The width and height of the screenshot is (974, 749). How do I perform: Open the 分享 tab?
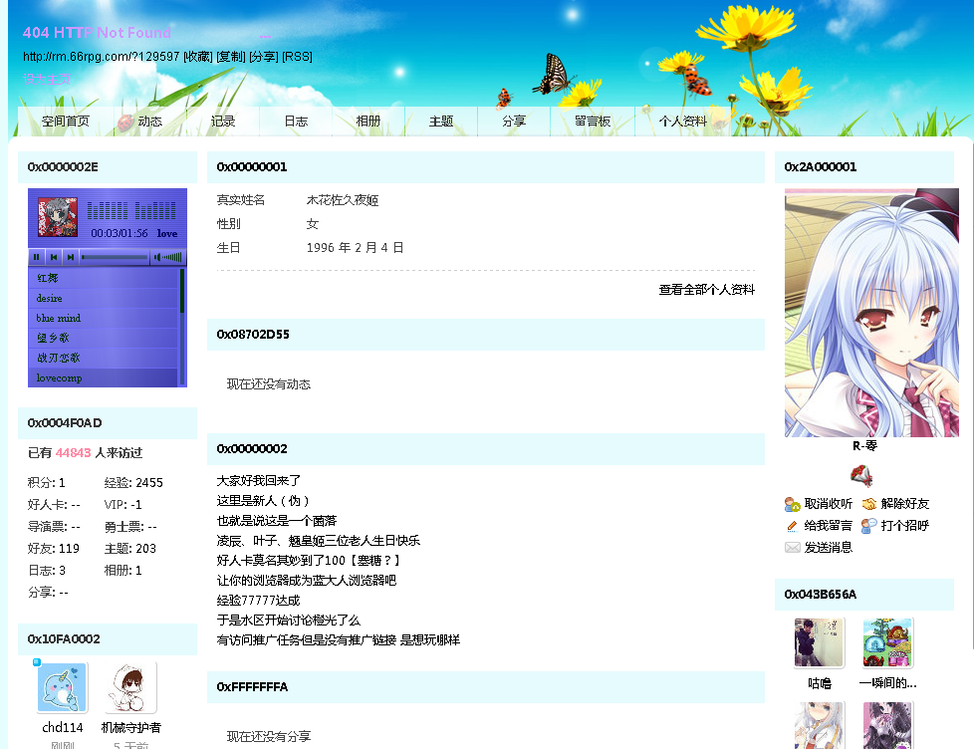click(514, 122)
